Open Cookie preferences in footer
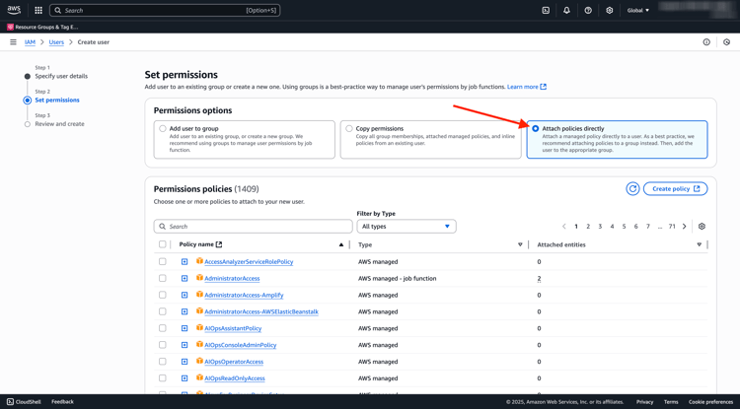 (710, 402)
